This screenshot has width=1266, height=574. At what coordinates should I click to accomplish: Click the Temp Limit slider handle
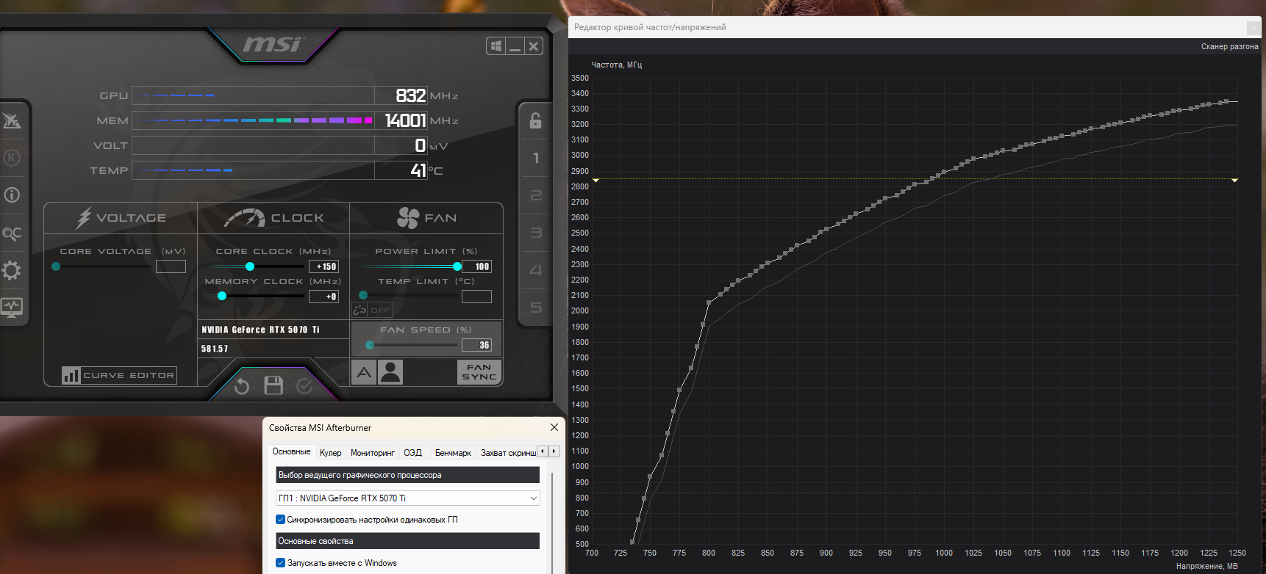[363, 295]
